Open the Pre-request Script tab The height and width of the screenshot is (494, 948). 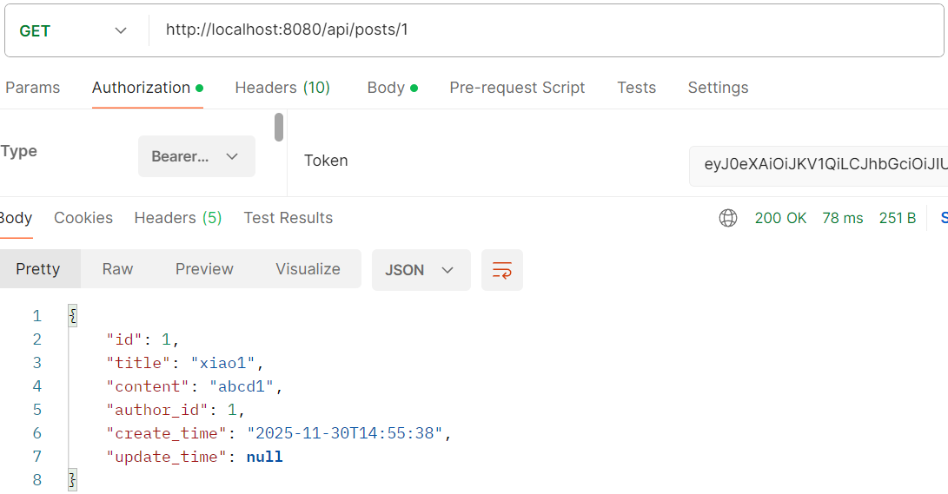click(x=517, y=88)
